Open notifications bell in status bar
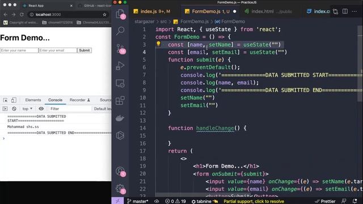363x204 pixels. 354,201
